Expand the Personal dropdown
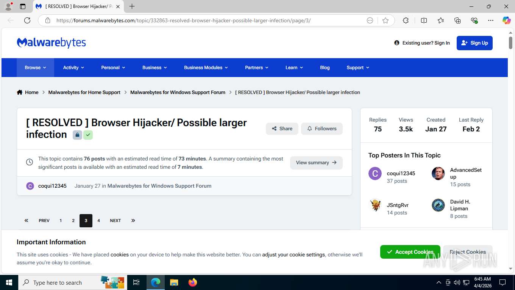515x290 pixels. [113, 68]
